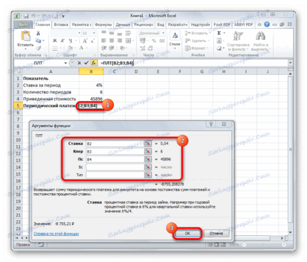The image size is (307, 262).
Task: Click the help button in dialog title bar
Action: [211, 124]
